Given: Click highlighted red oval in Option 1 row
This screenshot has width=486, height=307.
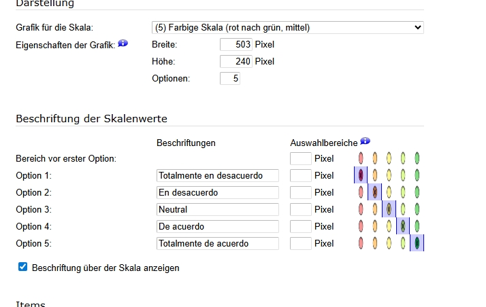Looking at the screenshot, I should 361,175.
